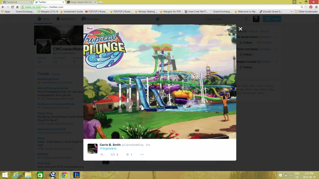Open the tweet's more options ellipsis
Screen dimensions: 319x179
coord(142,155)
